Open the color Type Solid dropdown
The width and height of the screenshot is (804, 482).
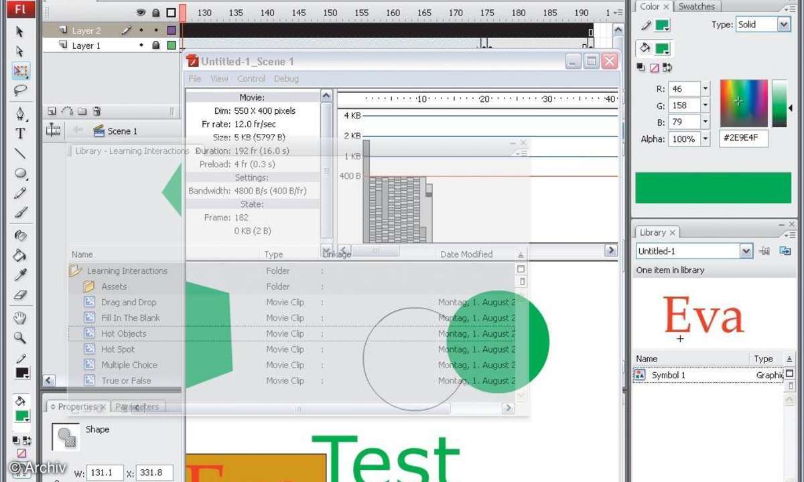pyautogui.click(x=784, y=25)
